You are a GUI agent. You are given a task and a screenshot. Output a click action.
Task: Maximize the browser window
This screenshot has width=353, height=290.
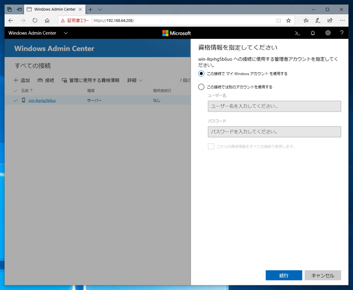[328, 9]
